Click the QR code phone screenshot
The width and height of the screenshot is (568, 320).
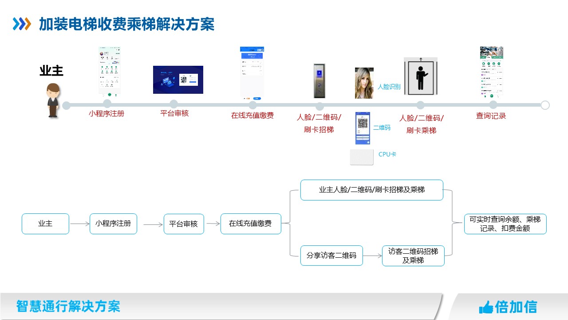click(363, 128)
